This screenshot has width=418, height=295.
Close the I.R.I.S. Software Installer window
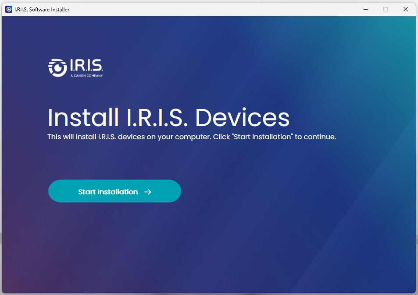tap(406, 9)
